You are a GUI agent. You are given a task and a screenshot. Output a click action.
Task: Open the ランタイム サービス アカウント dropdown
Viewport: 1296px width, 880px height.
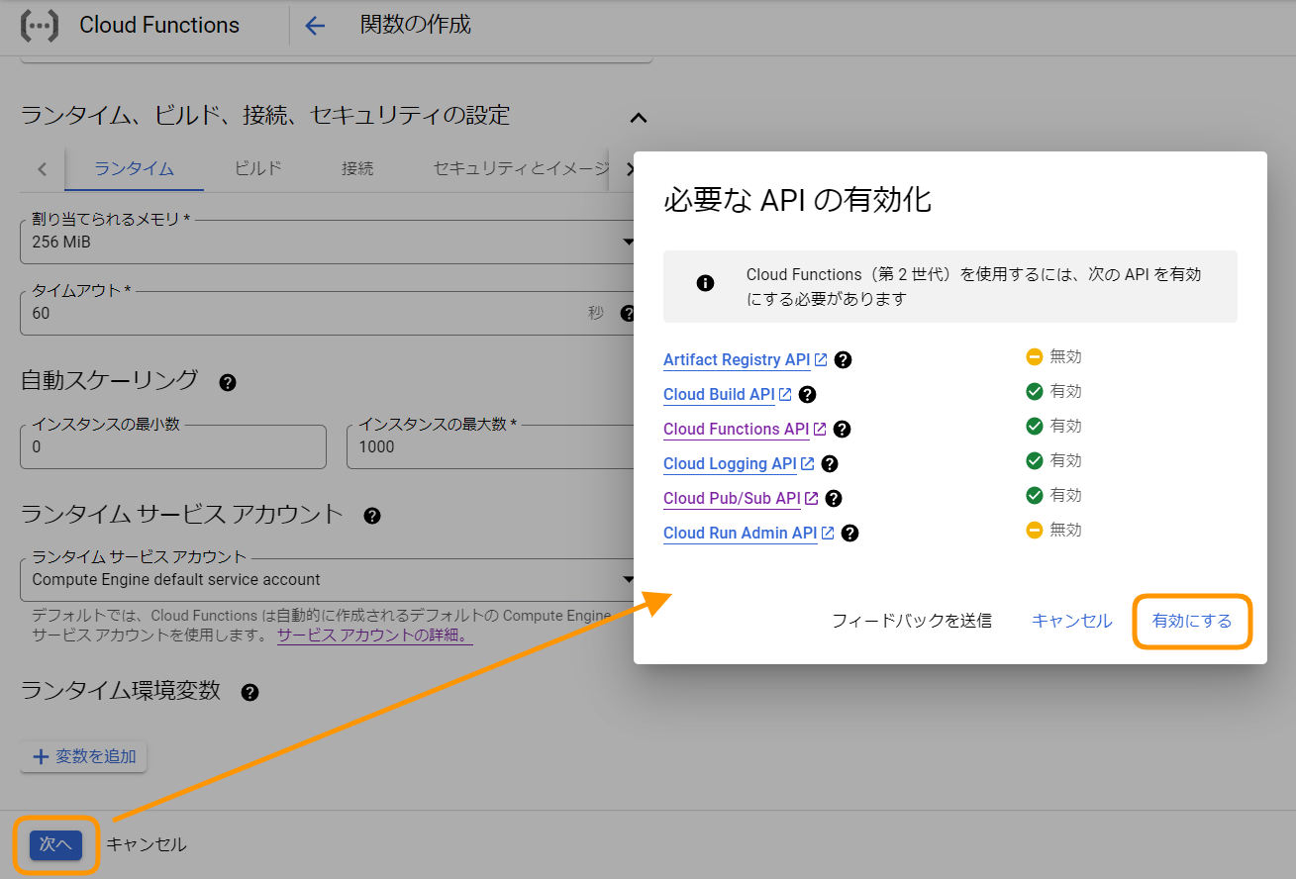tap(628, 578)
